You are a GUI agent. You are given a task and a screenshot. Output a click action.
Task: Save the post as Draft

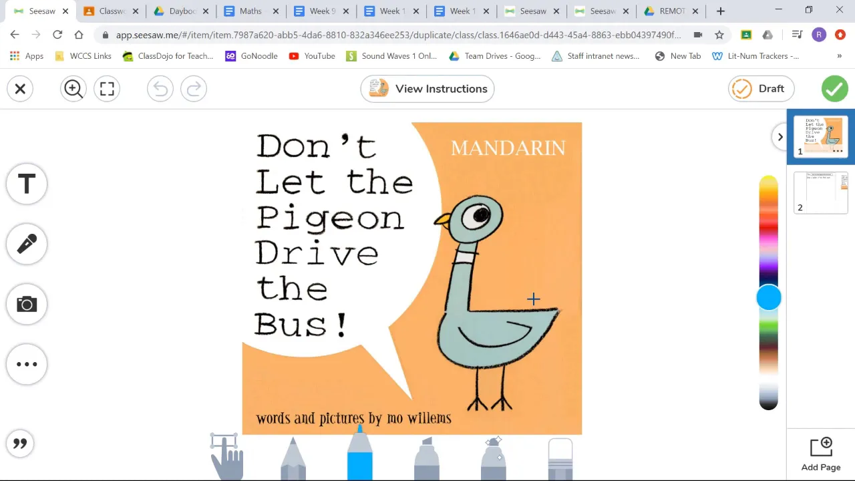[x=761, y=89]
